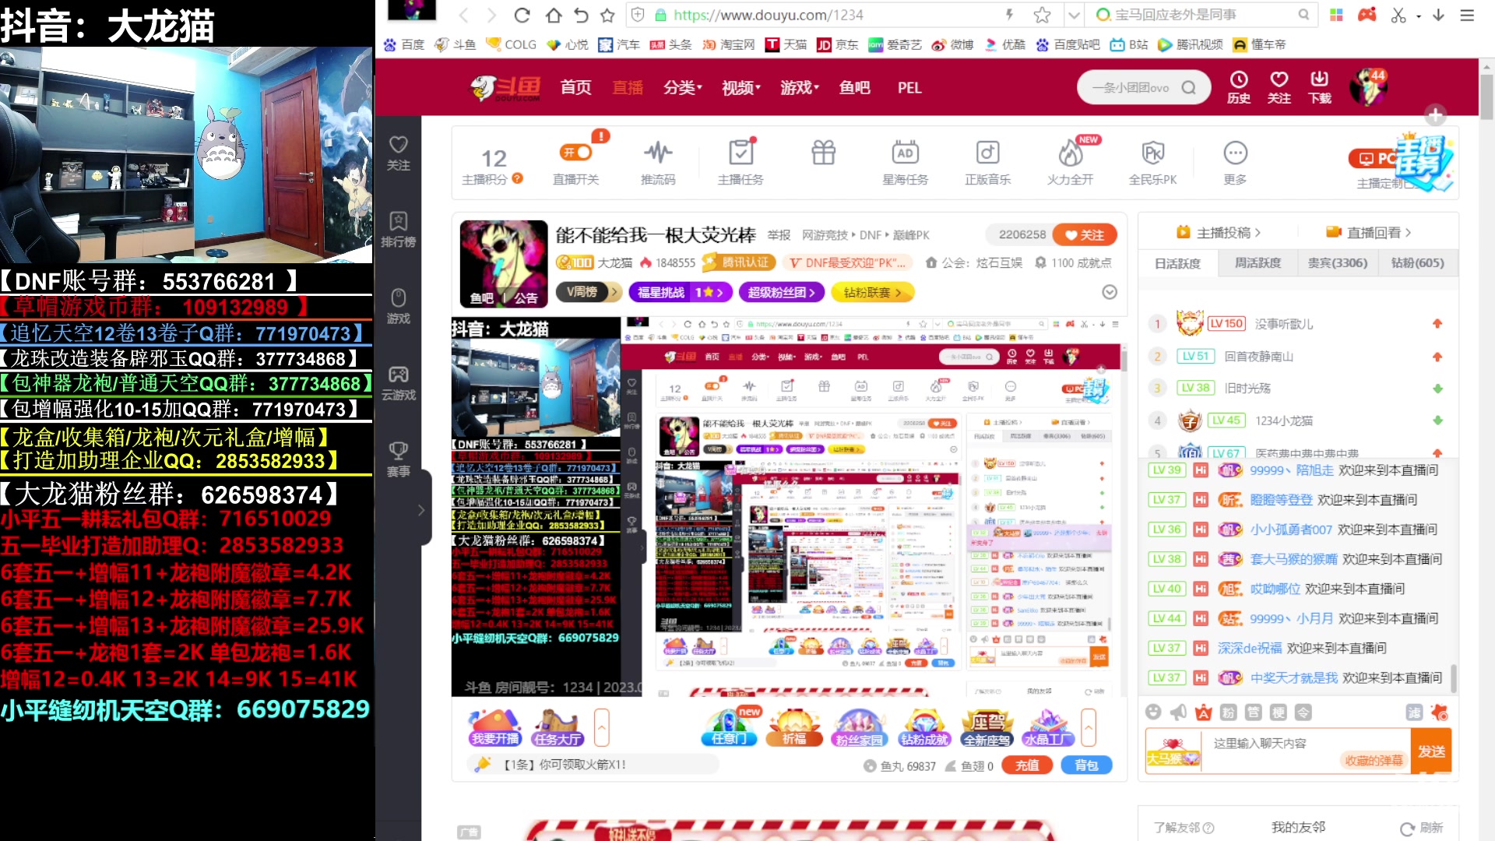
Task: Go to Douyu 首页 nav tab
Action: pos(575,87)
